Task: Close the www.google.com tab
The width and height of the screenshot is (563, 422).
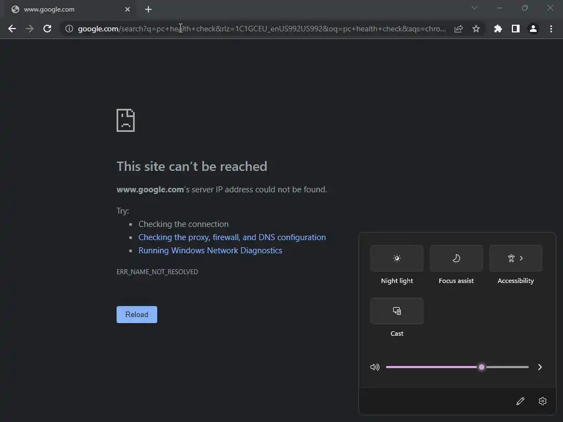Action: point(127,9)
